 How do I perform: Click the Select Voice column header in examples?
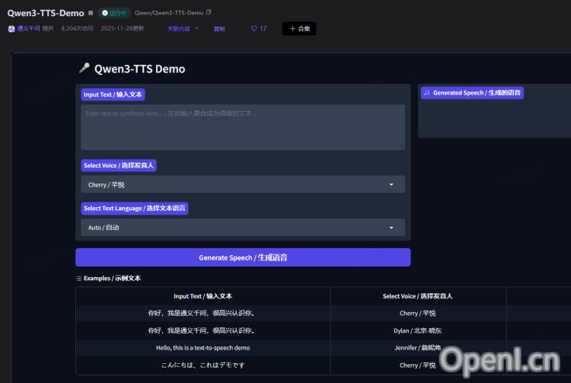click(x=418, y=296)
